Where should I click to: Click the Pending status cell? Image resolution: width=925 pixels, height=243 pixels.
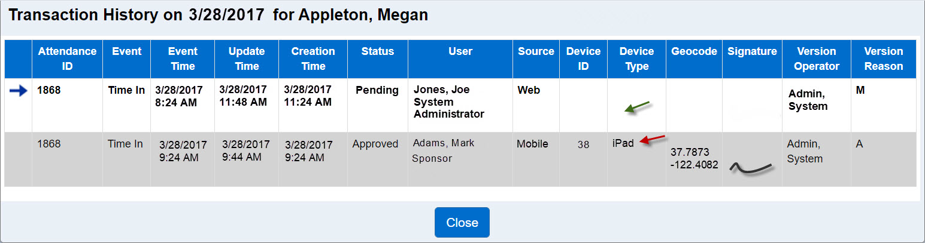point(377,90)
